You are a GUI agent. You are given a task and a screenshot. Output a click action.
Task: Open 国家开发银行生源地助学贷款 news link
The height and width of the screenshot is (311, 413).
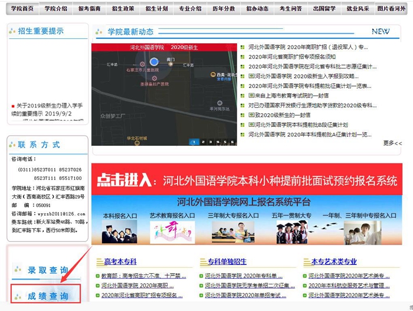[x=312, y=106]
